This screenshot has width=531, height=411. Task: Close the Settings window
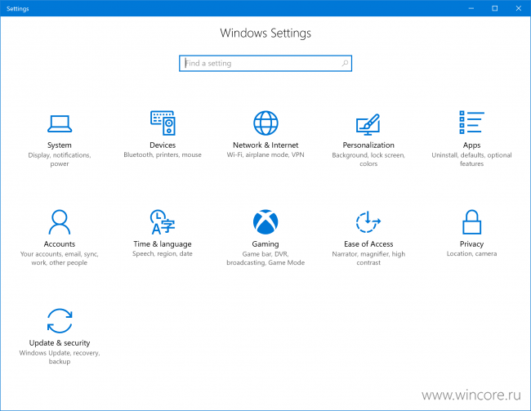tap(519, 8)
